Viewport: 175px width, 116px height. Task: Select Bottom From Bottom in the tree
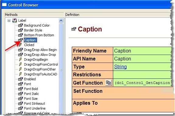tap(39, 35)
